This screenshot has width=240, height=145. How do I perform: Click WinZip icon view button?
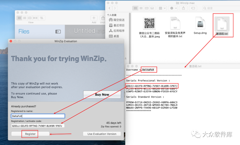[19, 18]
